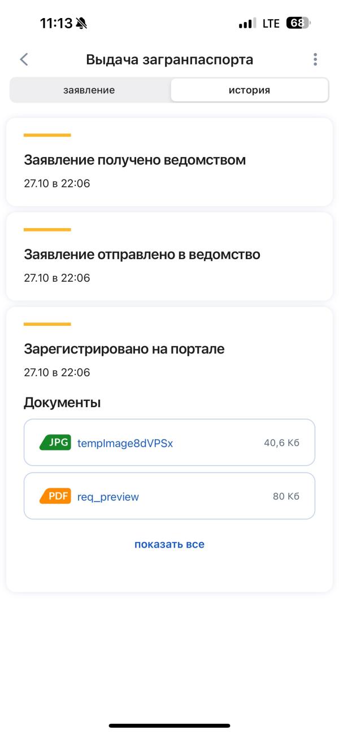Select the история tab
The height and width of the screenshot is (734, 339).
(x=250, y=91)
